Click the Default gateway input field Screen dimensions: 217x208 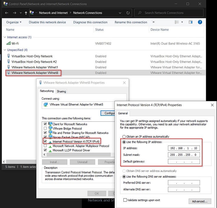click(x=184, y=161)
